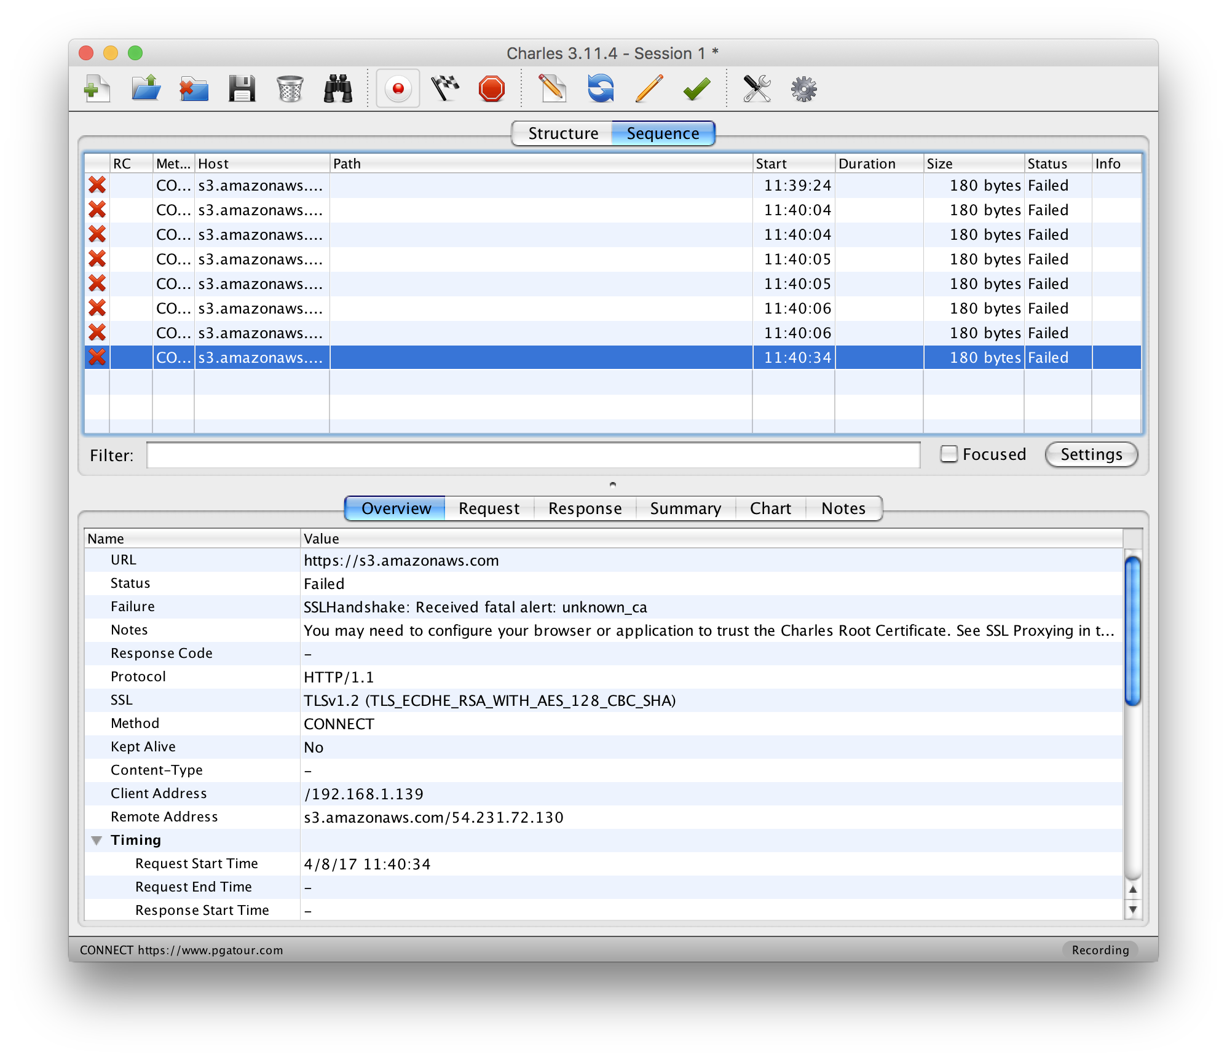The height and width of the screenshot is (1060, 1227).
Task: Click status bar text CONNECT https://www.pgatour.com
Action: point(181,950)
